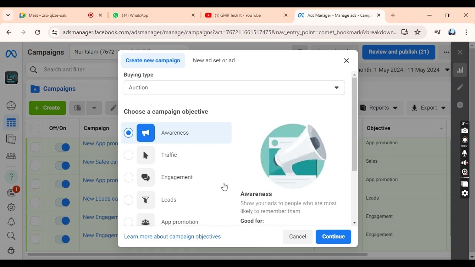
Task: Click the green Create button
Action: tap(47, 108)
